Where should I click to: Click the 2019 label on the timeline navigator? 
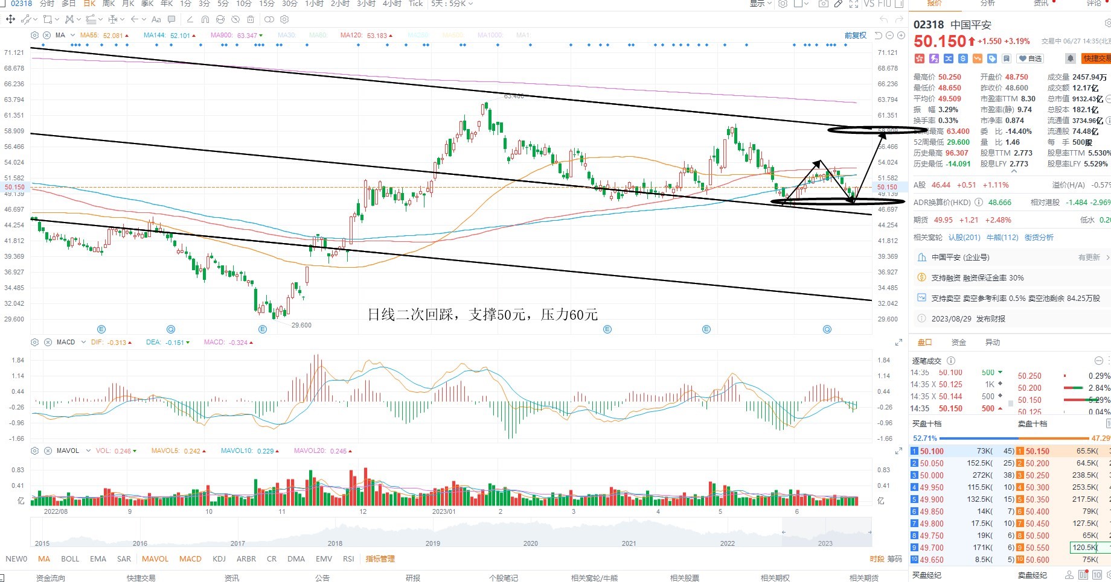click(433, 543)
